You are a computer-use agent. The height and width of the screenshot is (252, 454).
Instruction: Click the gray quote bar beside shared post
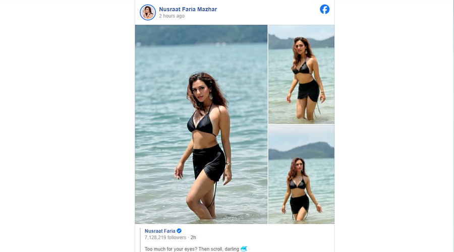(x=140, y=239)
